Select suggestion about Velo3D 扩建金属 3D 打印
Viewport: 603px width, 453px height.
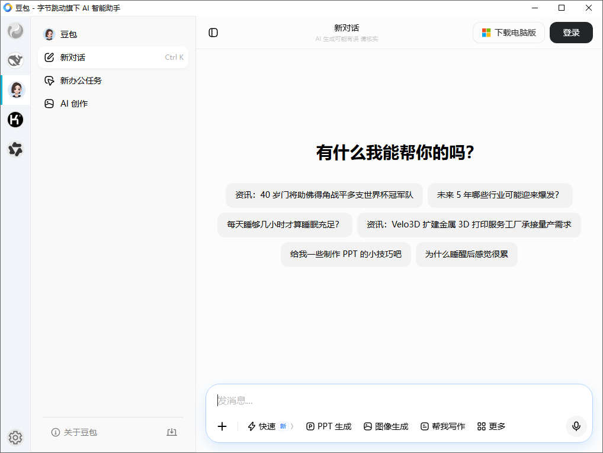469,224
